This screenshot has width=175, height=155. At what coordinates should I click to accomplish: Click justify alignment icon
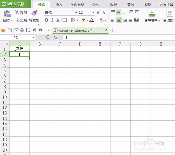pyautogui.click(x=131, y=20)
